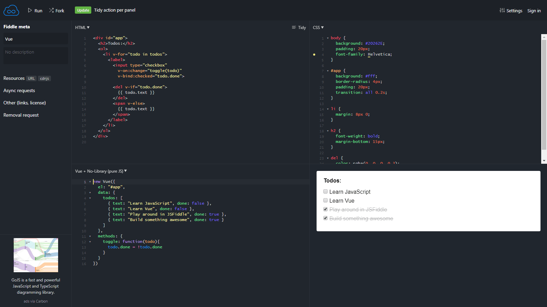Open the CSS panel dropdown

(318, 27)
